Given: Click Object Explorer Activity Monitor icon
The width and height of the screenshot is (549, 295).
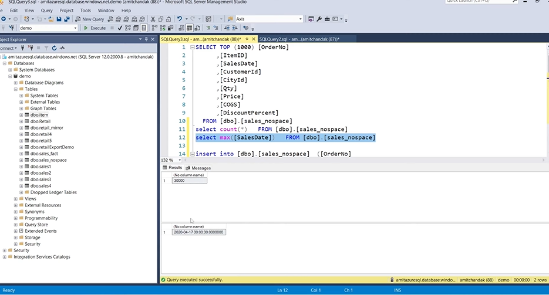Looking at the screenshot, I should 62,48.
